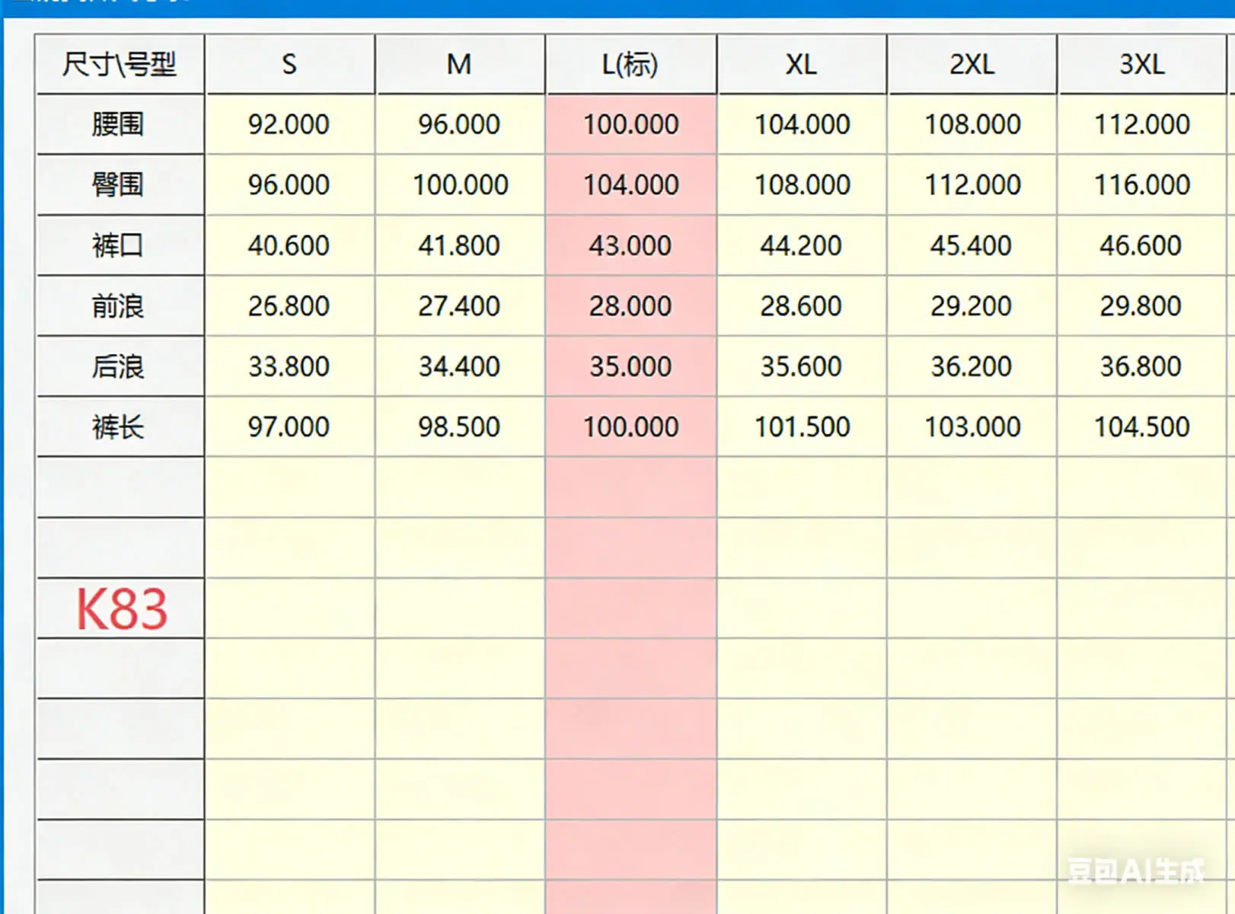Image resolution: width=1235 pixels, height=914 pixels.
Task: Click 裤长 value 100.000 in L(标) column
Action: (630, 427)
